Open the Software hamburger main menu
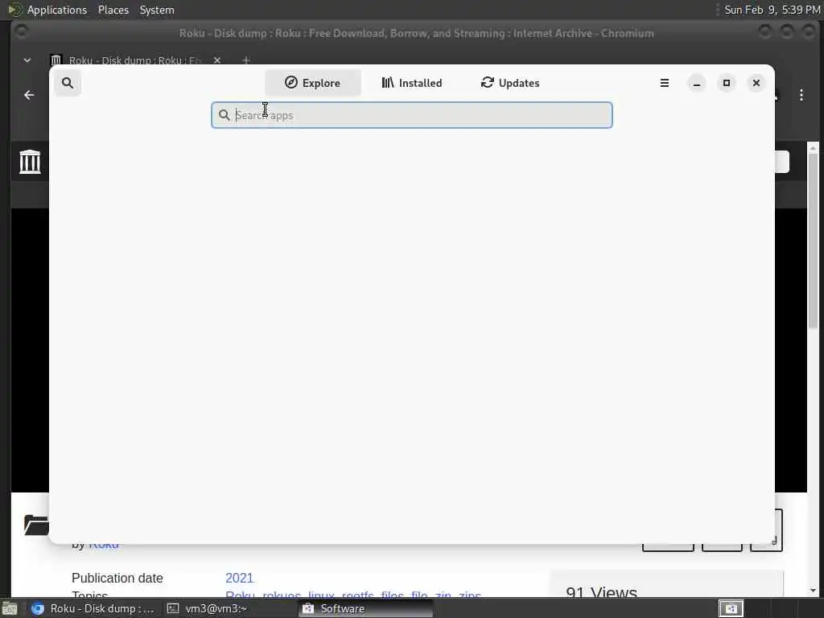This screenshot has width=824, height=618. coord(664,83)
